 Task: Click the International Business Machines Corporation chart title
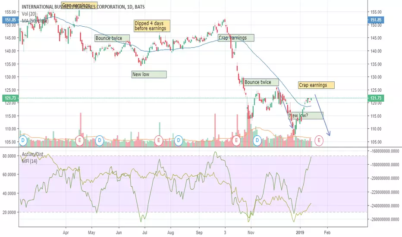click(x=83, y=7)
